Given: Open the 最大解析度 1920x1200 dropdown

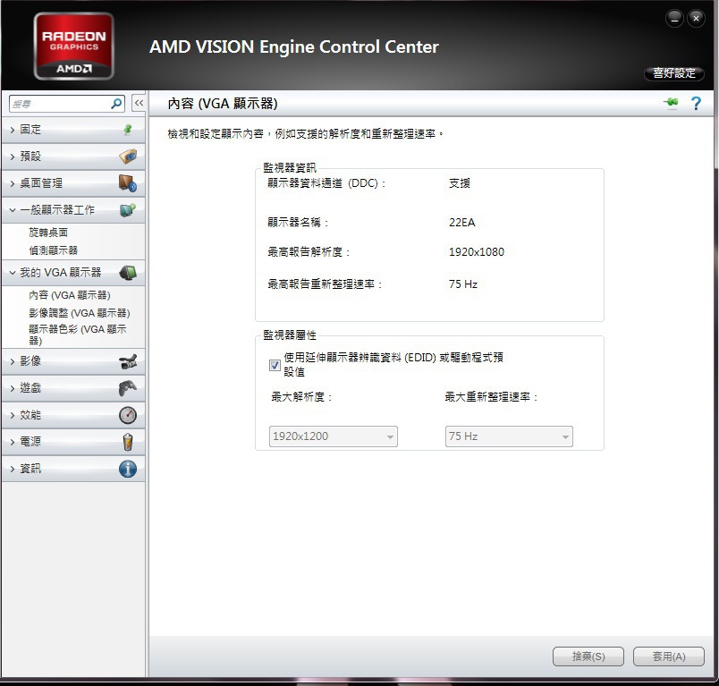Looking at the screenshot, I should [x=334, y=436].
